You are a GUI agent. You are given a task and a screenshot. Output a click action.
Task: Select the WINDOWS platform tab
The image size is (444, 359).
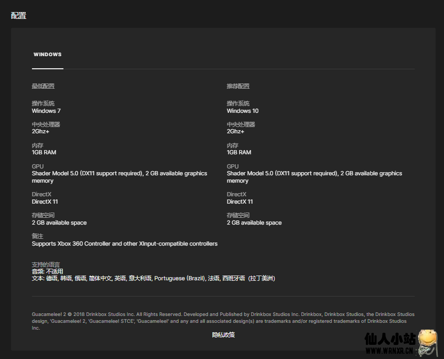(x=47, y=55)
